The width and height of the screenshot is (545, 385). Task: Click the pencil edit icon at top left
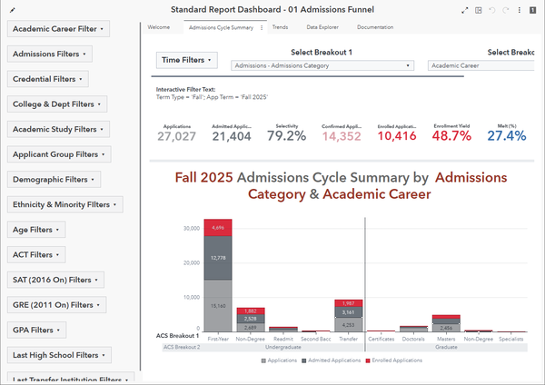[12, 10]
